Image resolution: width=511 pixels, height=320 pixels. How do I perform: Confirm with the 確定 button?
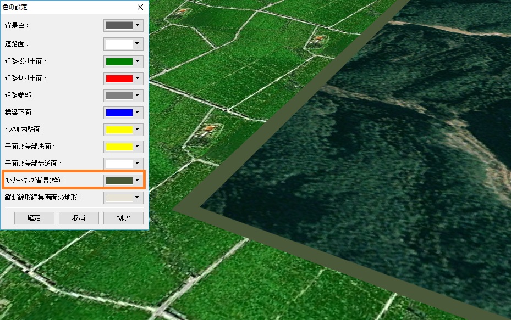click(x=34, y=218)
